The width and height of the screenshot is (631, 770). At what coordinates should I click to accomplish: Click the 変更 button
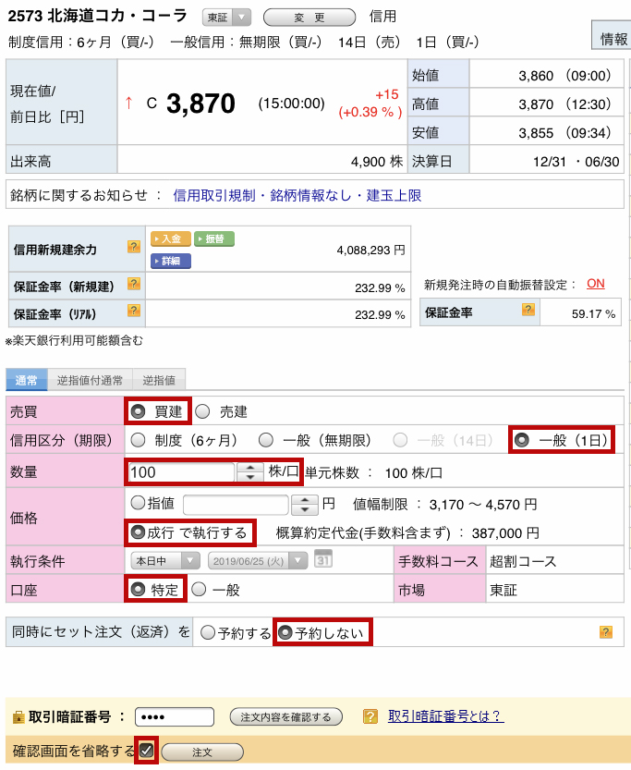tap(309, 18)
